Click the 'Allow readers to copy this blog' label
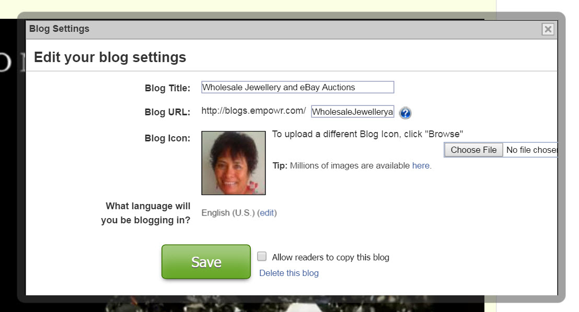 [x=330, y=257]
